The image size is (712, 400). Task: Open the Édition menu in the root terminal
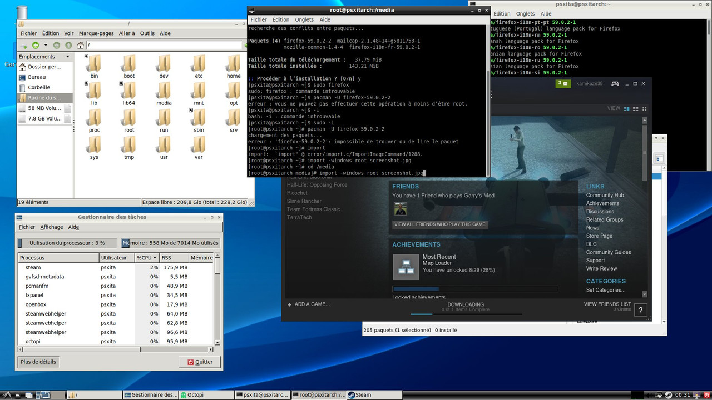click(281, 19)
